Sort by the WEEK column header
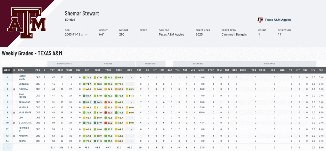326x151 pixels. click(x=7, y=70)
